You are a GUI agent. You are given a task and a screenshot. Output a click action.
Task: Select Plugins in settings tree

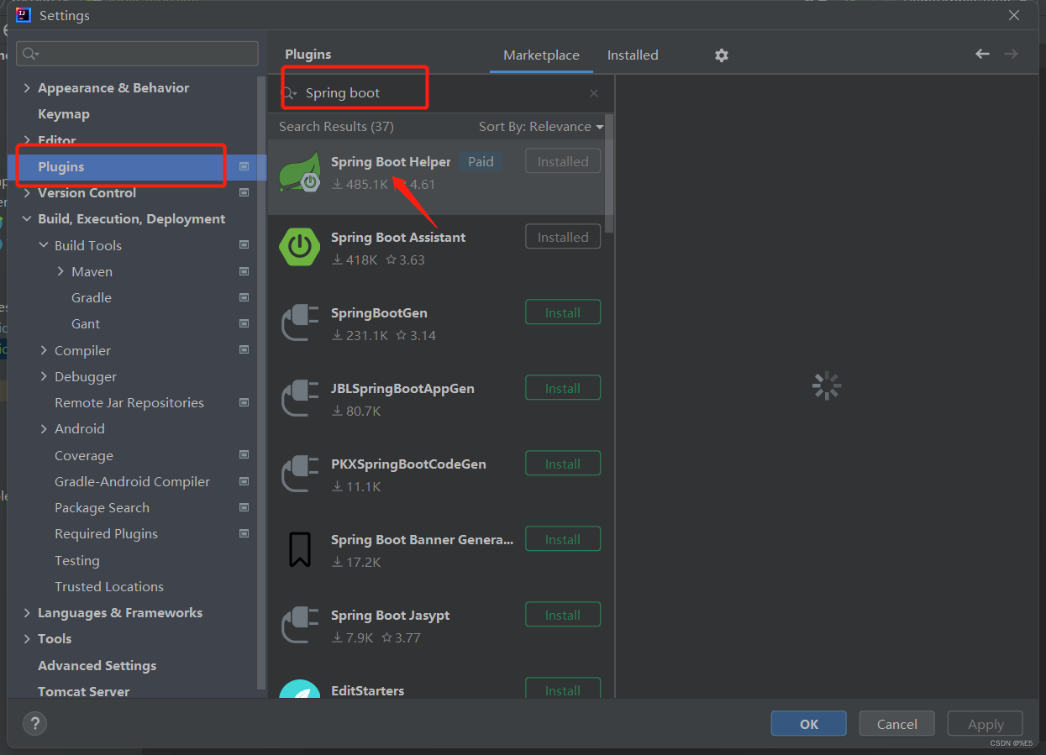point(137,167)
